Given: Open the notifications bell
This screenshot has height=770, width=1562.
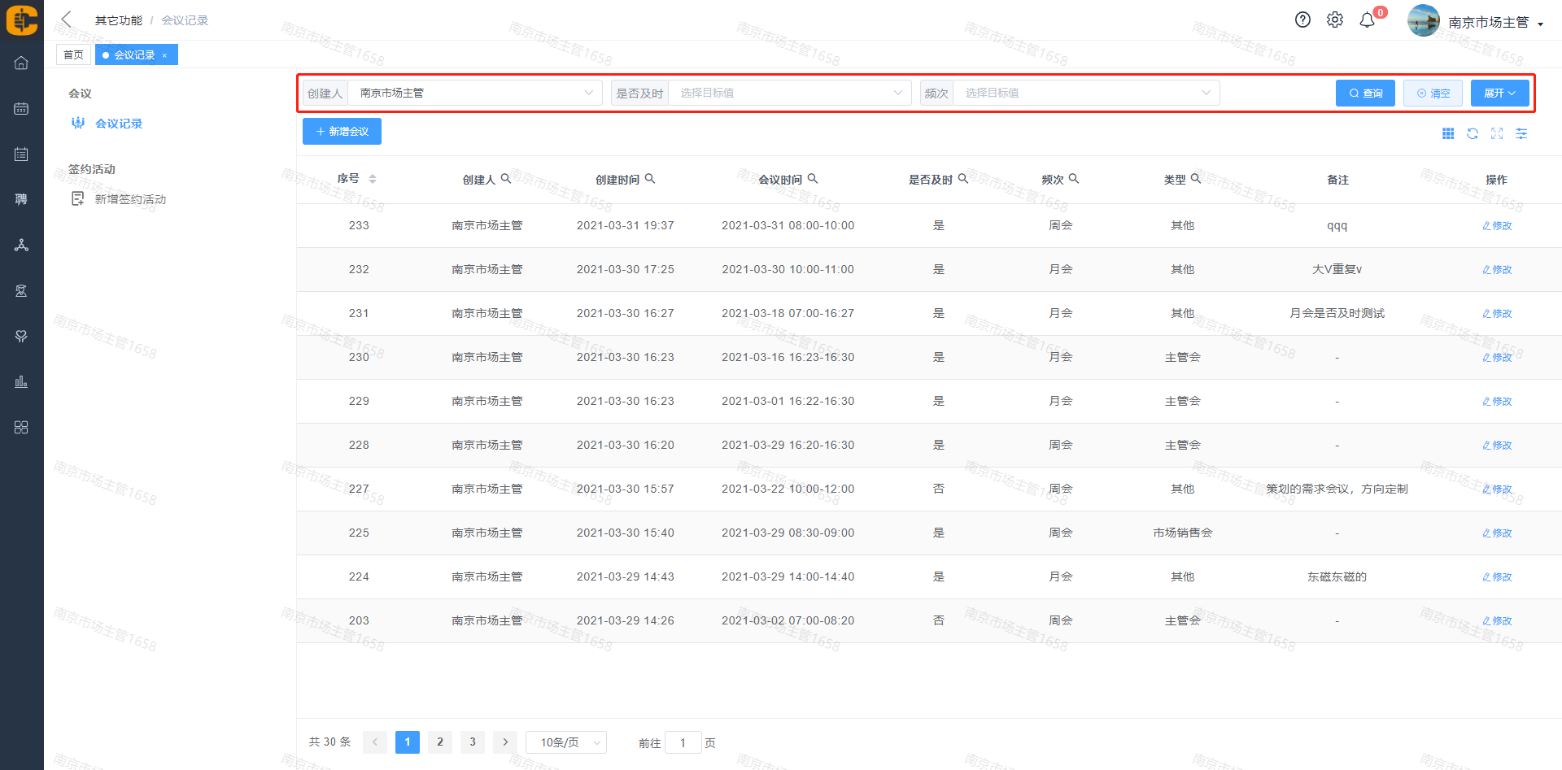Looking at the screenshot, I should point(1367,20).
